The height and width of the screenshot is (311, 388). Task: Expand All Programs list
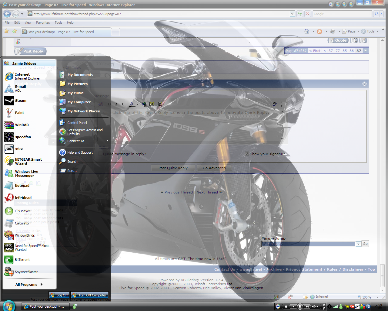coord(29,285)
